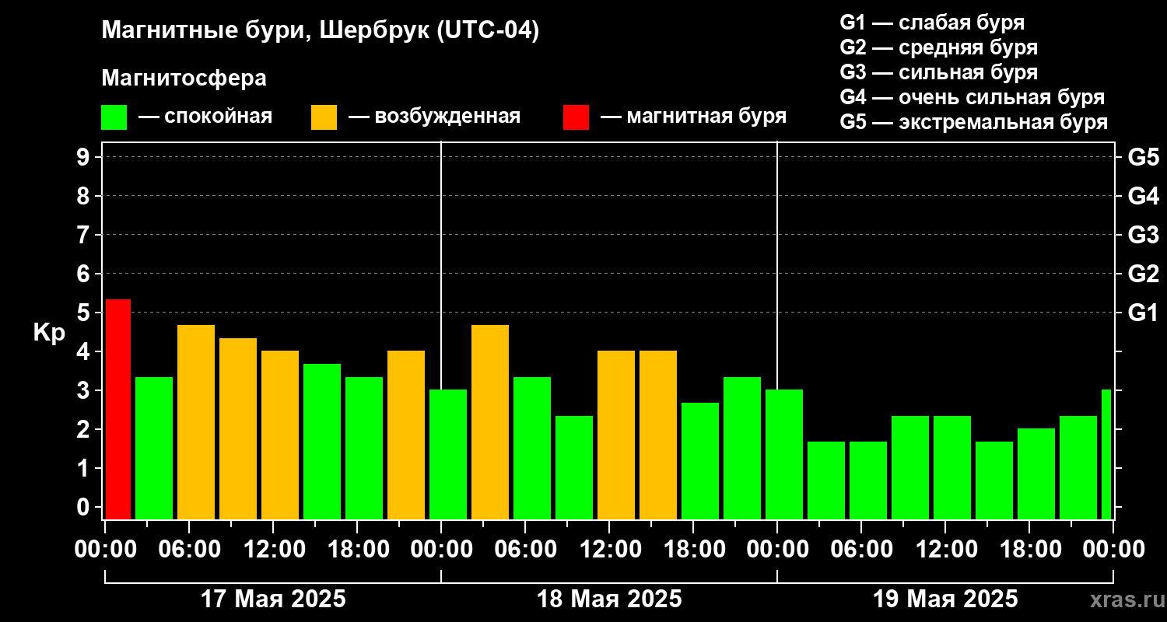The image size is (1167, 622).
Task: Select the 17 Мая 03:00–06:00 green bar
Action: click(154, 448)
